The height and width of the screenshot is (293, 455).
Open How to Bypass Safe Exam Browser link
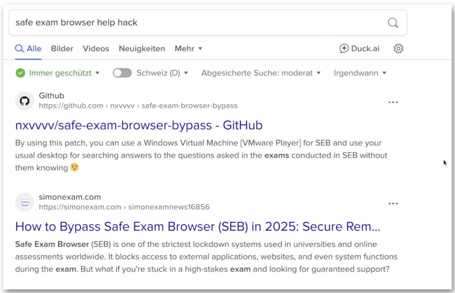click(198, 227)
